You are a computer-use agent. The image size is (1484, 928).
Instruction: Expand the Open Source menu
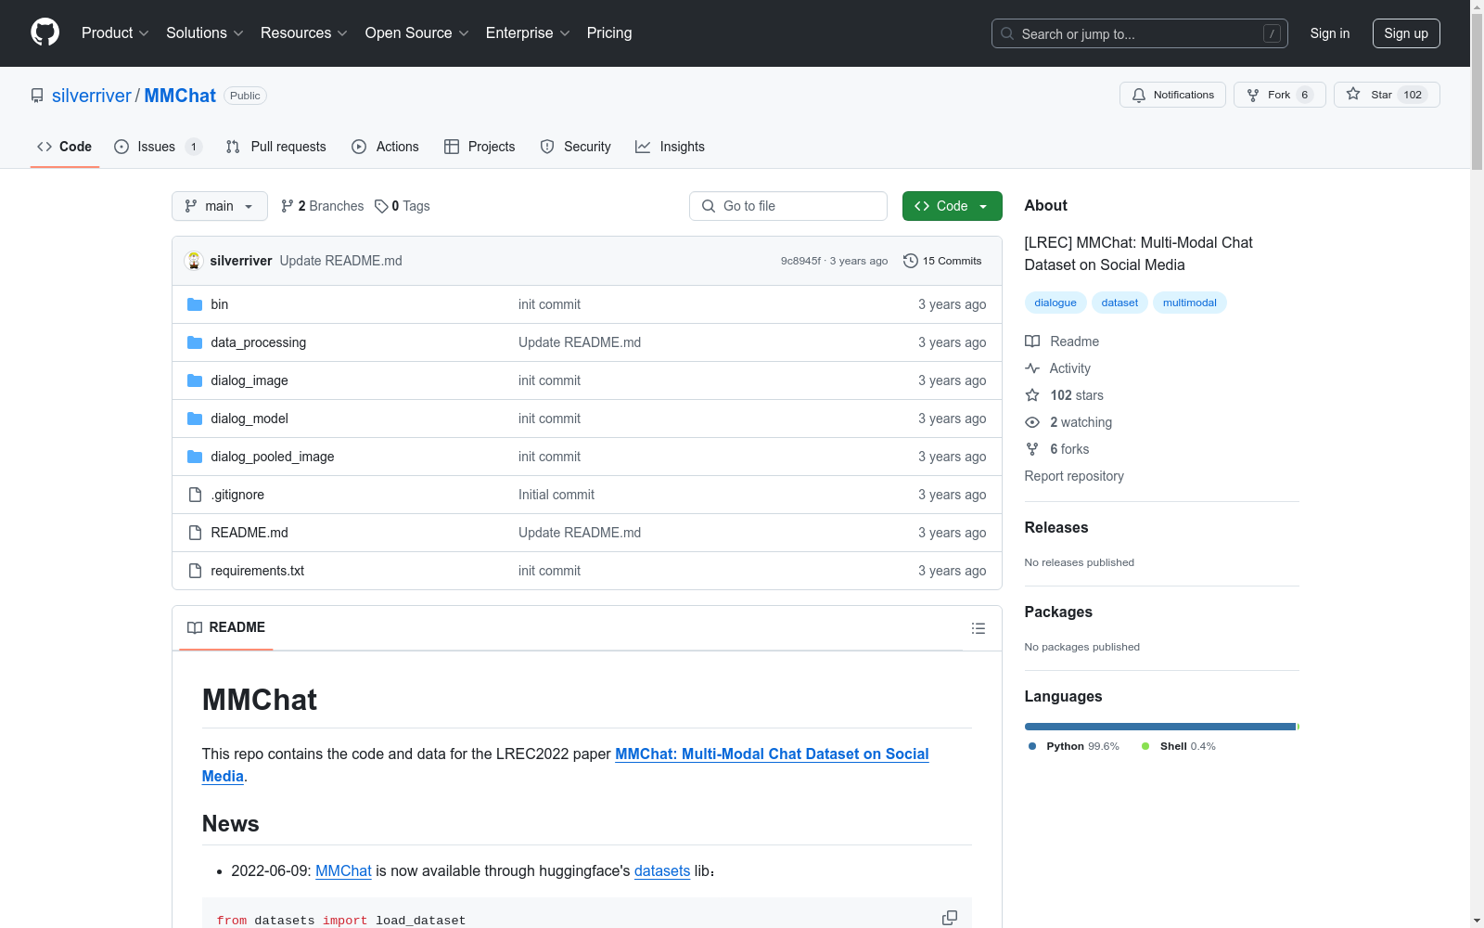tap(417, 33)
